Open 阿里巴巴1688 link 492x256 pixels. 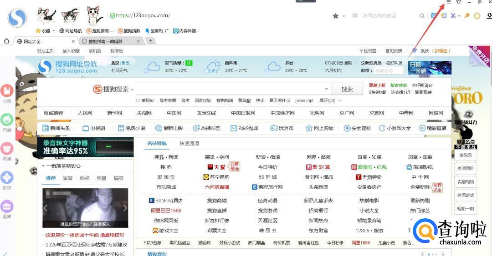(166, 211)
